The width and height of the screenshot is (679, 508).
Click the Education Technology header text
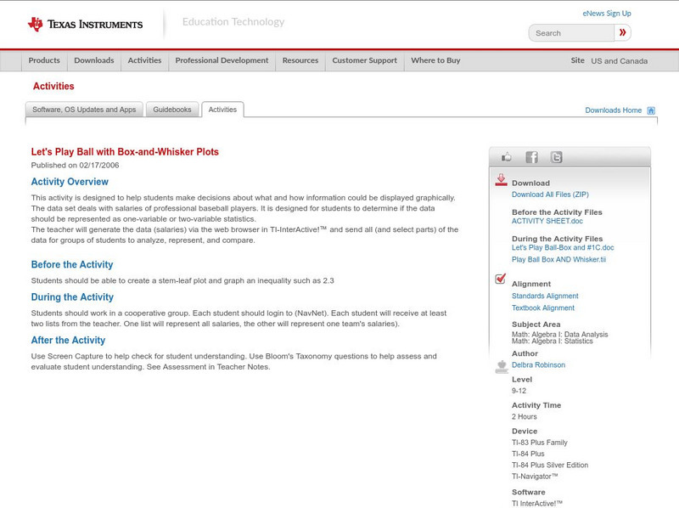(x=233, y=22)
